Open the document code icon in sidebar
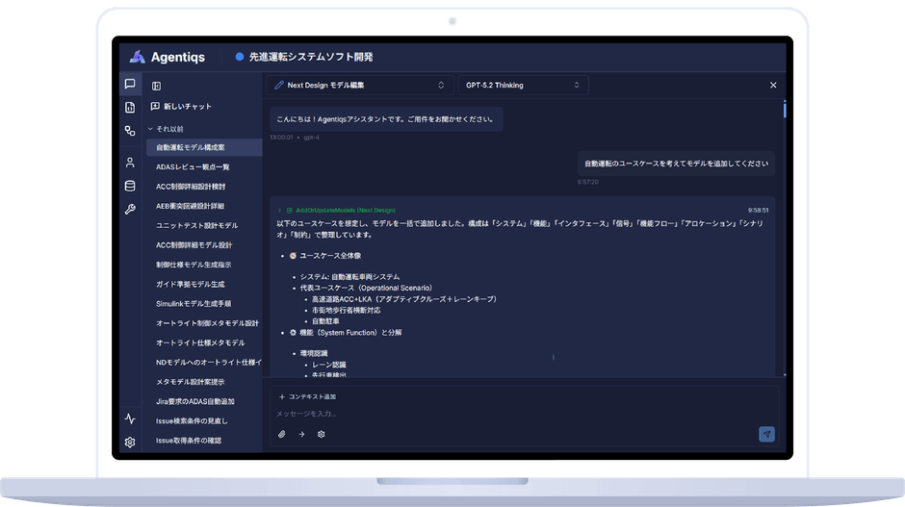 [130, 108]
